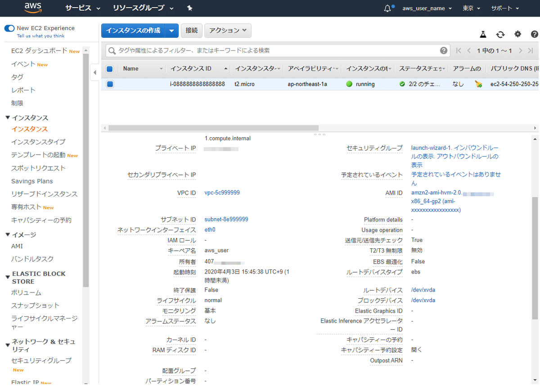Open the aws_user_name account menu

(427, 8)
